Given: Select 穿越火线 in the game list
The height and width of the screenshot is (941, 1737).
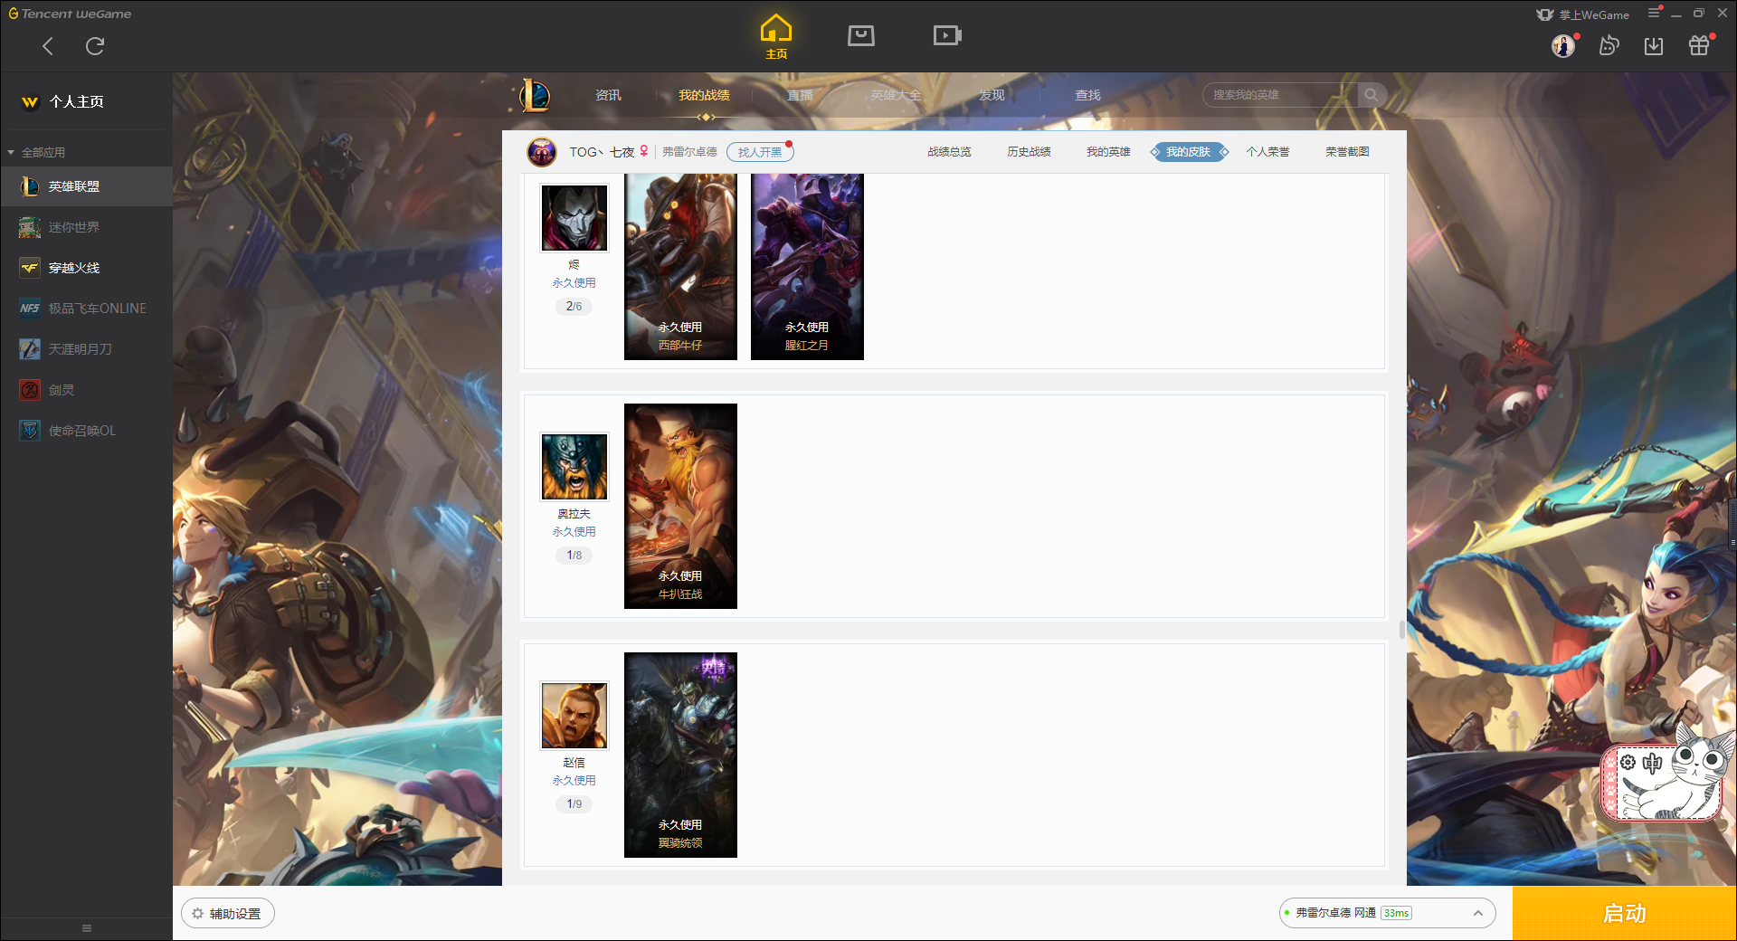Looking at the screenshot, I should tap(86, 268).
